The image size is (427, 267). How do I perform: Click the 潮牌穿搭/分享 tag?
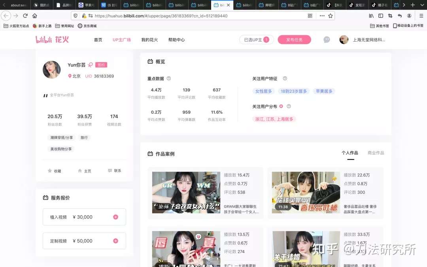tap(62, 138)
